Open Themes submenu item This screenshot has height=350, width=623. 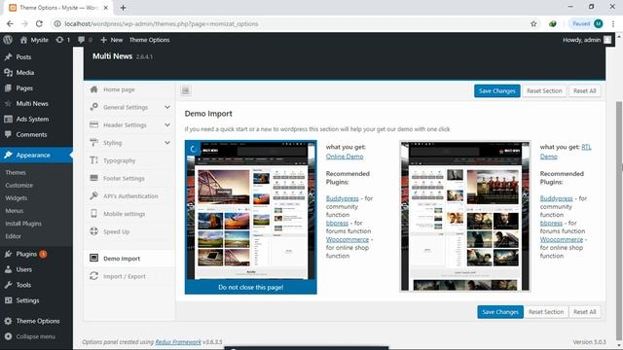point(16,172)
